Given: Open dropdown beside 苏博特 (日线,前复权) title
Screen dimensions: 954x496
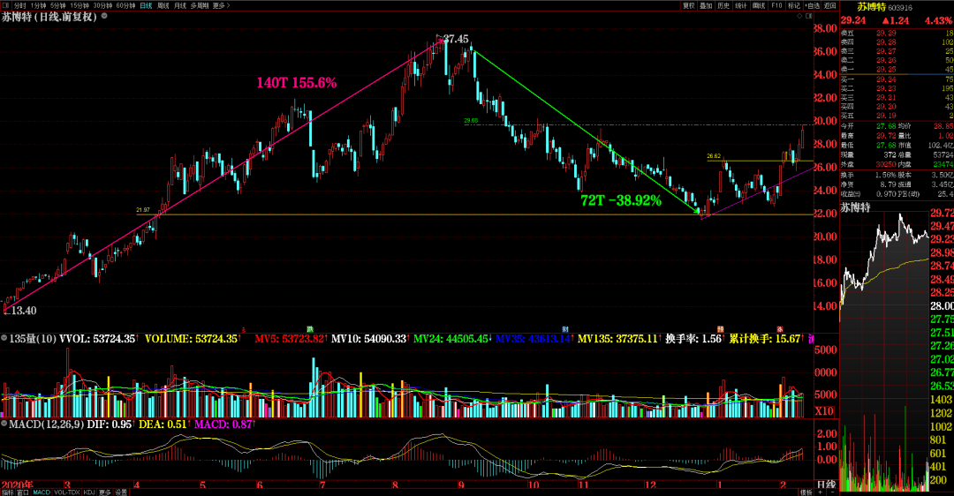Looking at the screenshot, I should point(104,16).
